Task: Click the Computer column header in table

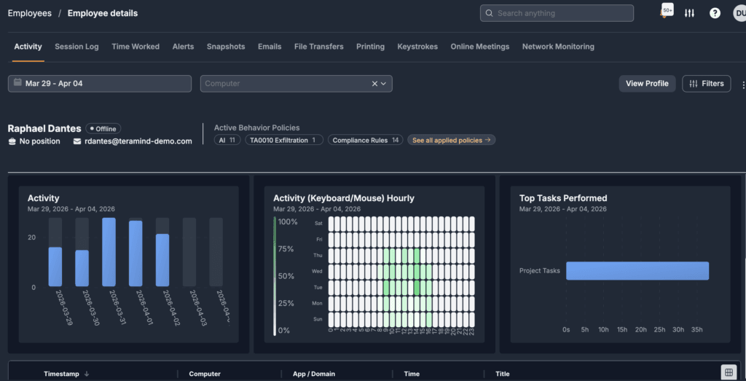Action: [x=205, y=374]
